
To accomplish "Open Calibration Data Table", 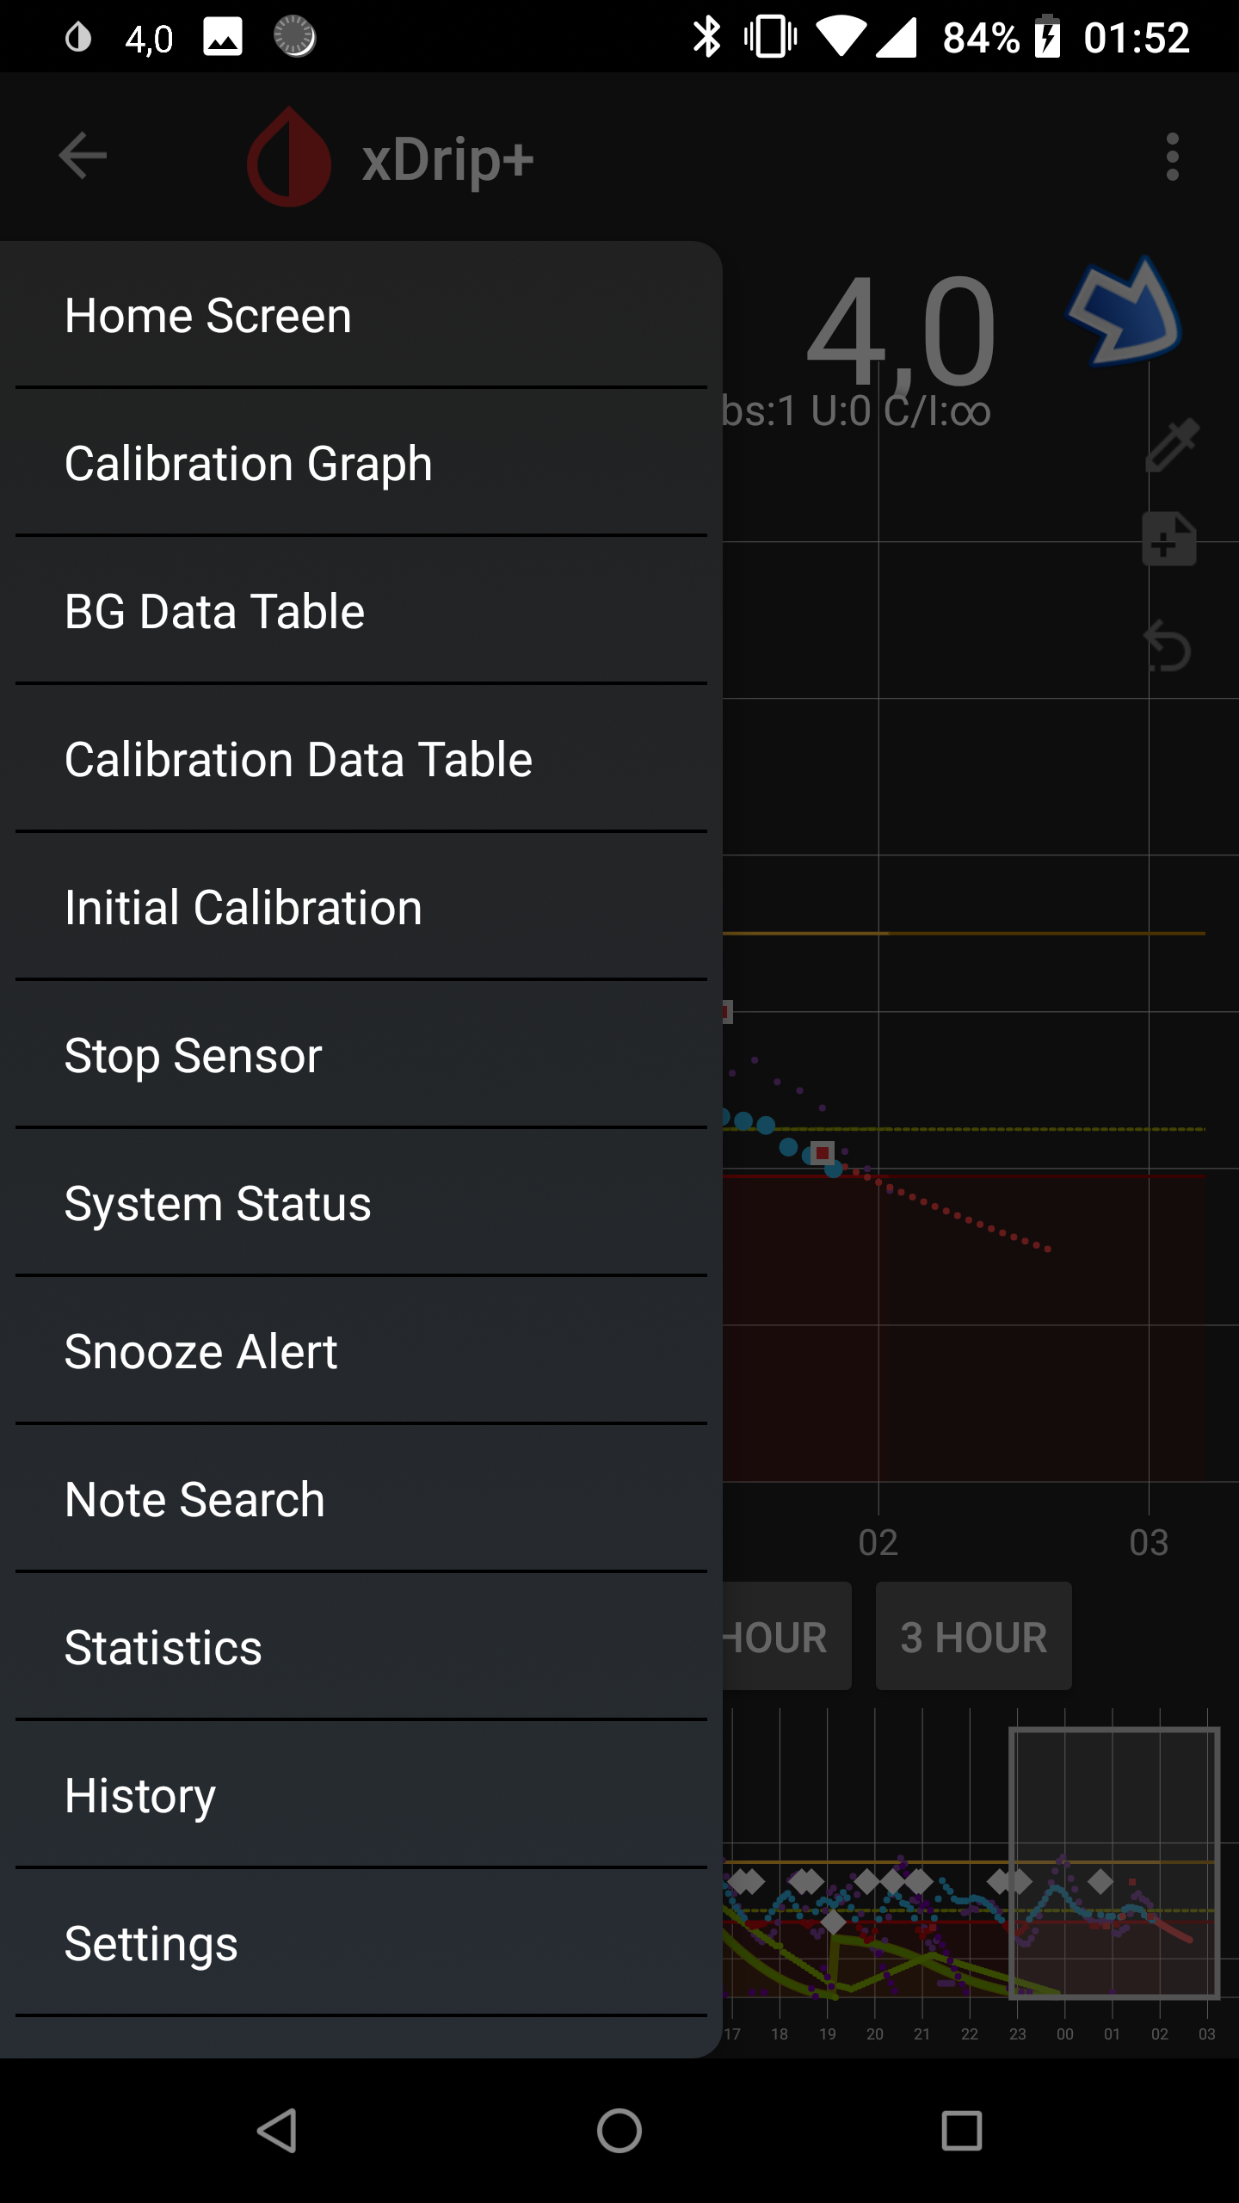I will (361, 759).
